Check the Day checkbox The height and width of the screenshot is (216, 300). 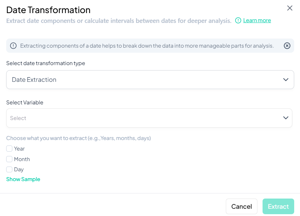[9, 169]
